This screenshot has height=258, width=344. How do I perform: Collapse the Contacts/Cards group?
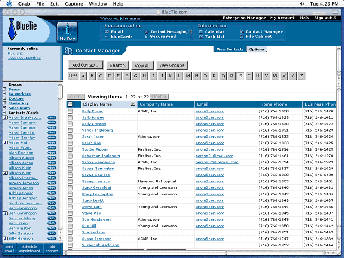coord(4,113)
